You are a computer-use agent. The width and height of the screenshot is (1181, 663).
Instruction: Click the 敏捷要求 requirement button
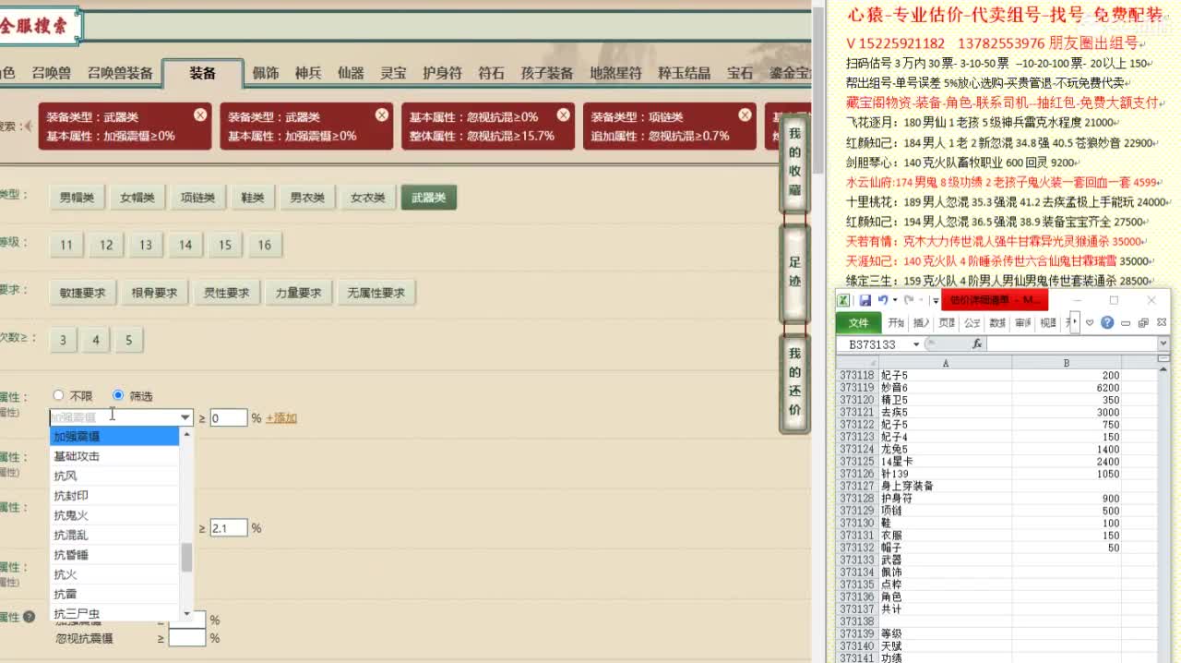83,292
